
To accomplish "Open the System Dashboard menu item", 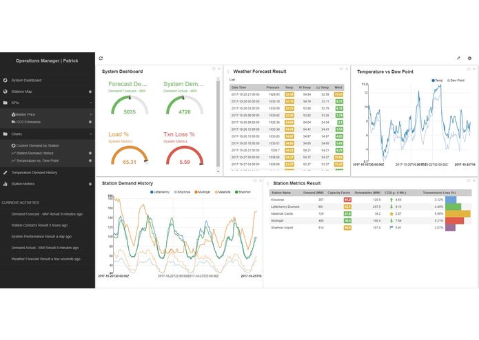I will coord(26,81).
